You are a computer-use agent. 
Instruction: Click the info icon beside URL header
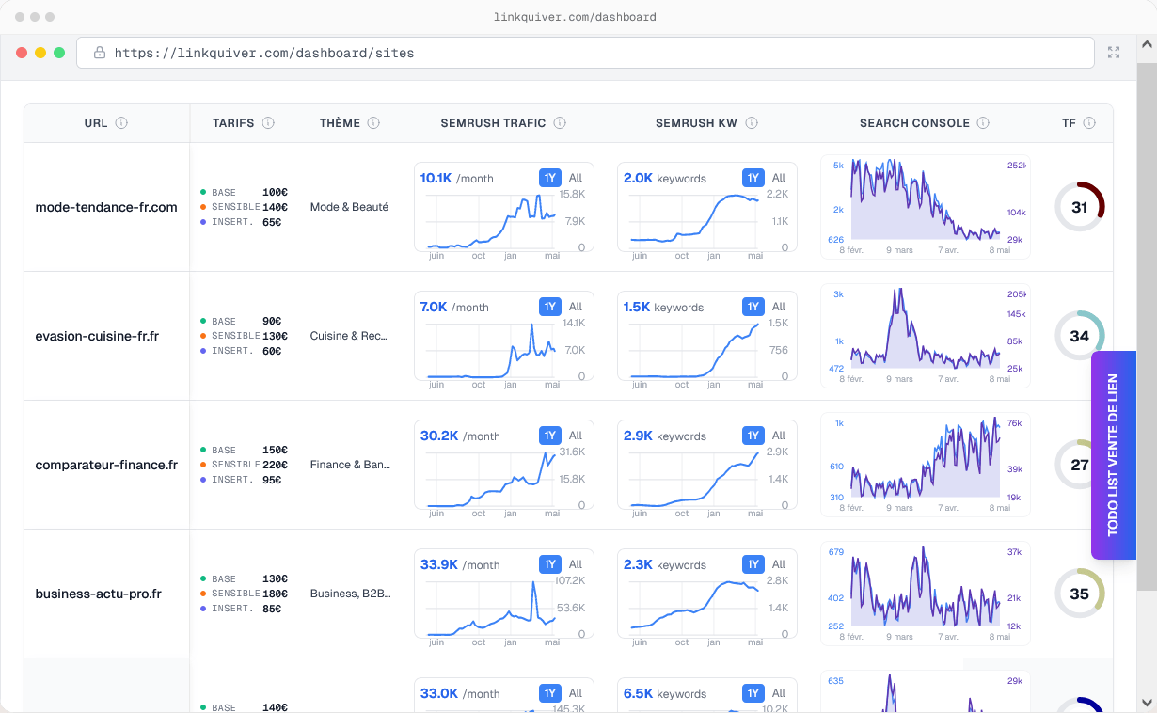click(x=122, y=123)
